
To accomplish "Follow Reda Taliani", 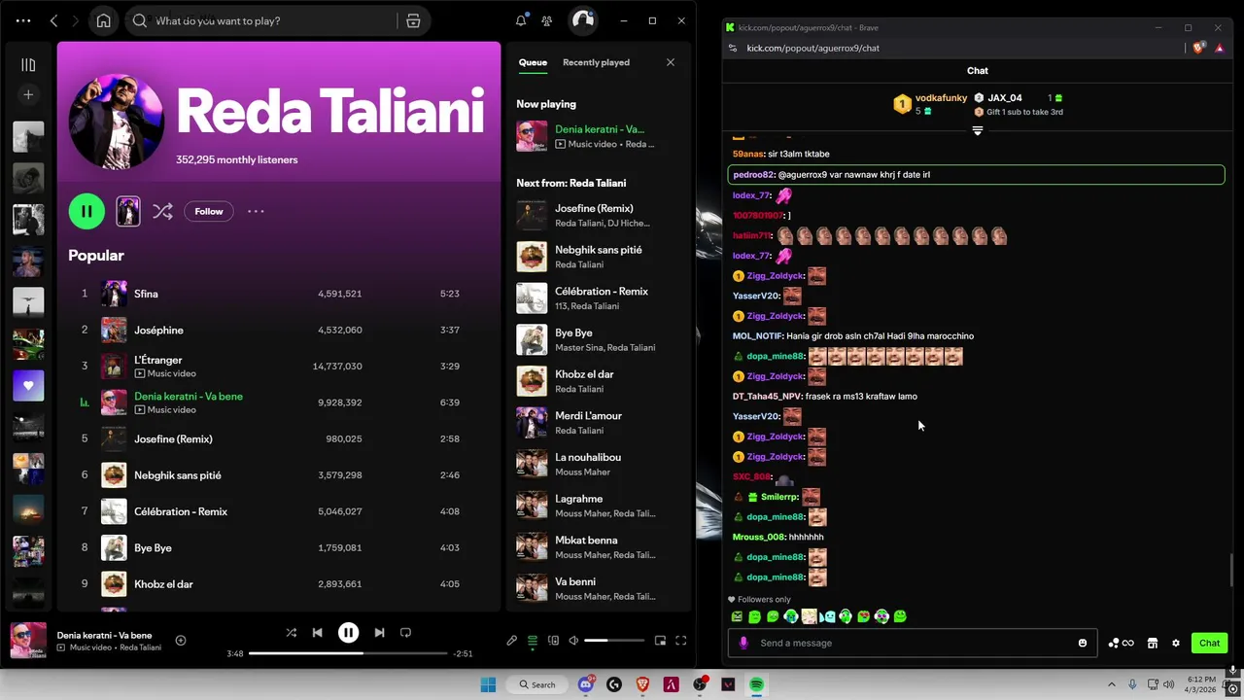I will pos(209,211).
